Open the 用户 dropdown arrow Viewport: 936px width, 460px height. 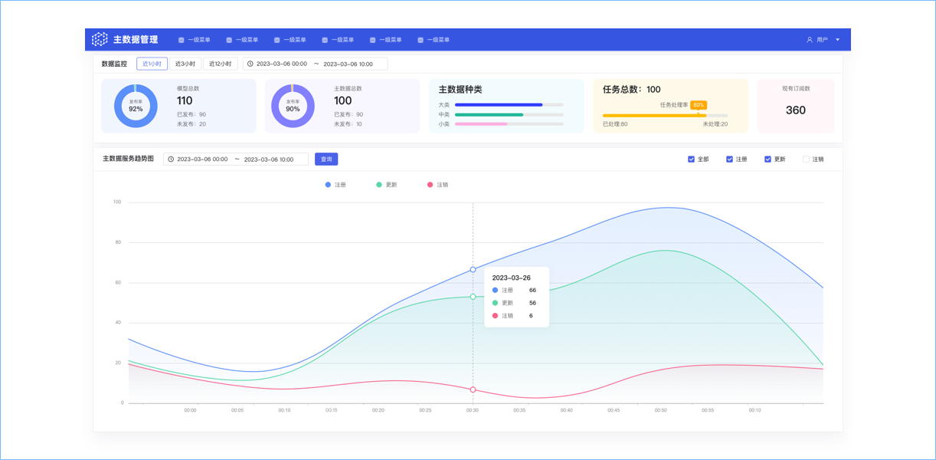pos(837,40)
